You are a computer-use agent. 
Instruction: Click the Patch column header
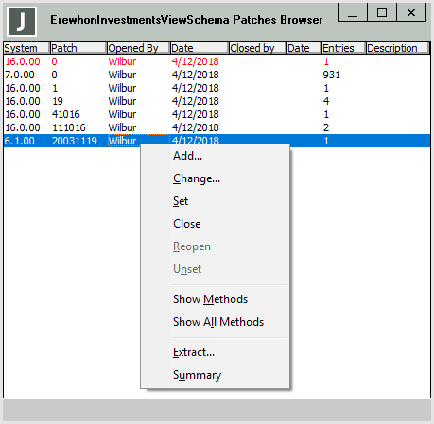click(78, 48)
